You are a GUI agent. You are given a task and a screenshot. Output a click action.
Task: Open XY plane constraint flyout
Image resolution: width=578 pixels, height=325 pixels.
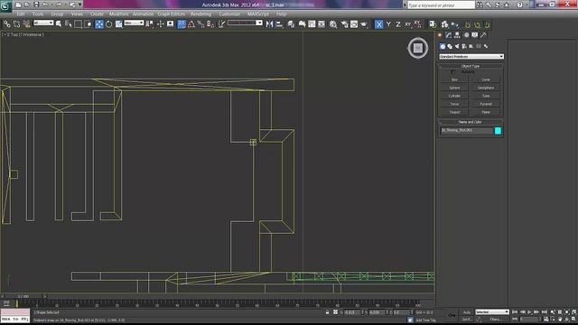click(x=407, y=24)
